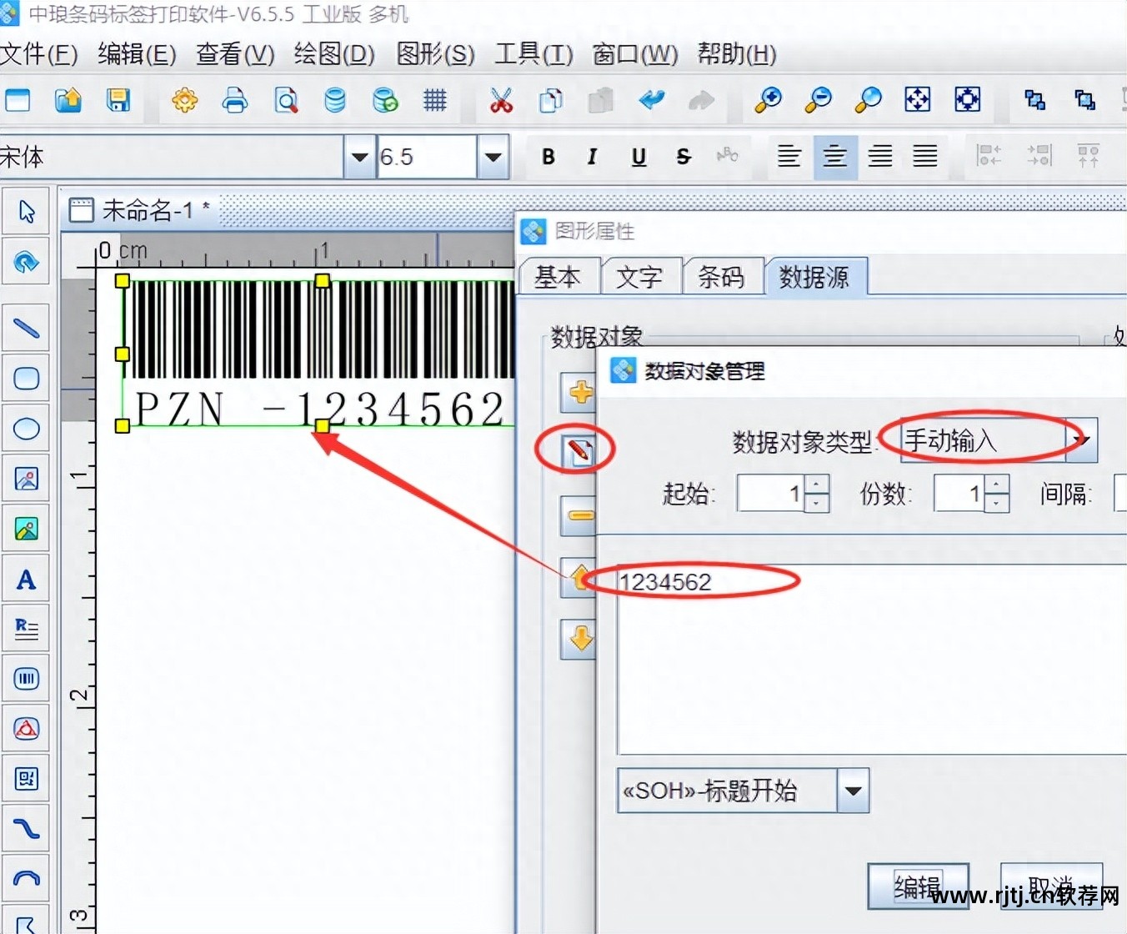The width and height of the screenshot is (1127, 934).
Task: Click the New document icon
Action: [x=17, y=100]
